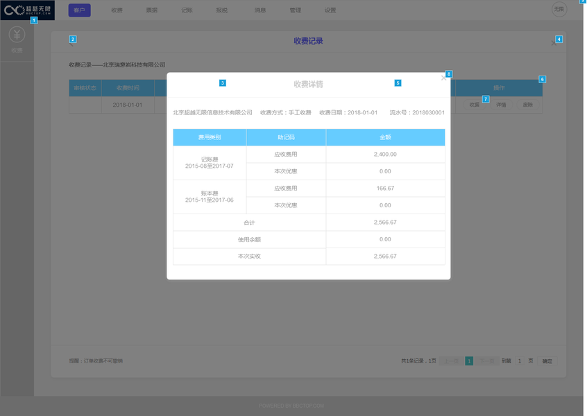Focus the go-to page number field
Image resolution: width=587 pixels, height=416 pixels.
(520, 361)
